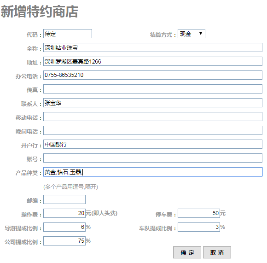
Task: Focus the empty 邮编 postal code field
Action: (64, 199)
